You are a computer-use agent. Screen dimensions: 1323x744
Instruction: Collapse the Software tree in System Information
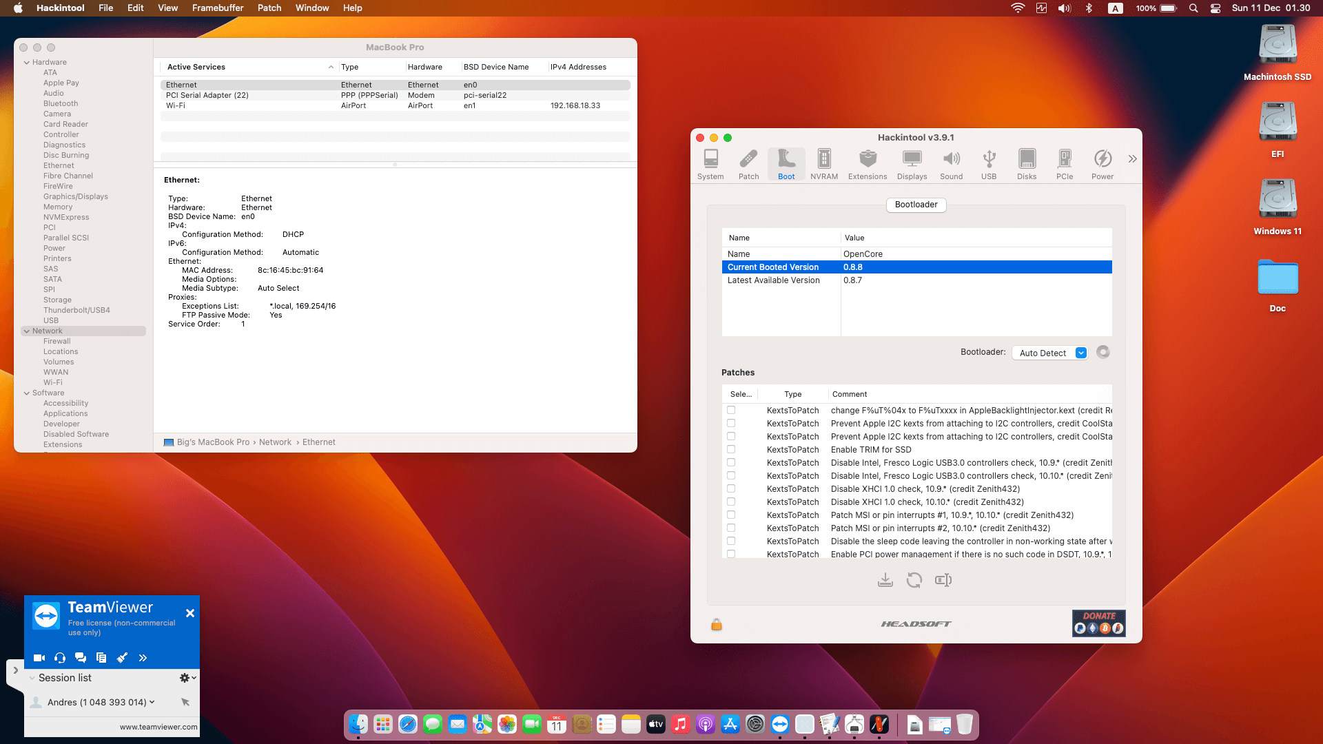coord(27,393)
